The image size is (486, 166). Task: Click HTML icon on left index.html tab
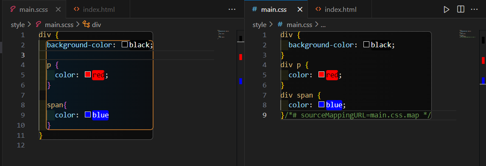76,9
